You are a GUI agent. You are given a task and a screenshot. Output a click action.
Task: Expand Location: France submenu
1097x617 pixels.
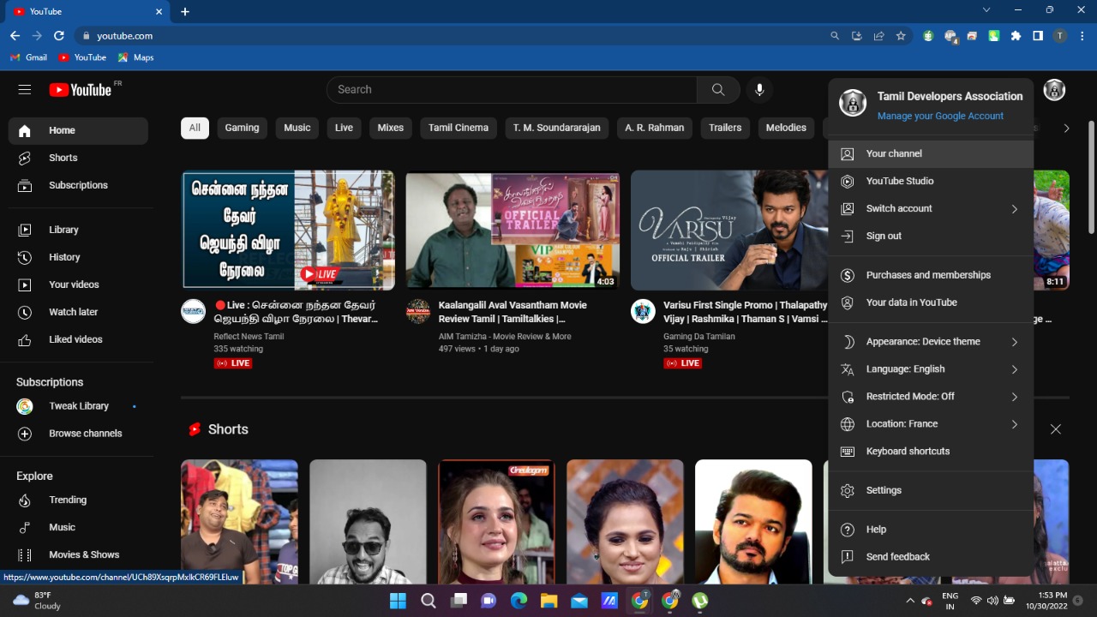pyautogui.click(x=931, y=423)
